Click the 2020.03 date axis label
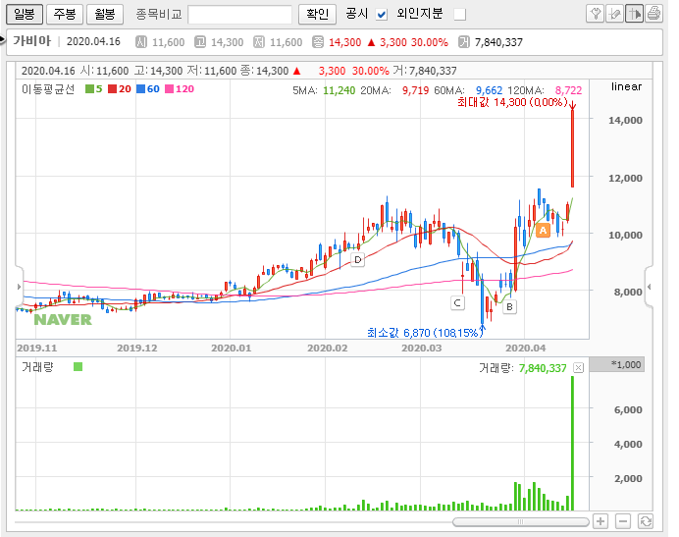Screen dimensions: 679x537 pyautogui.click(x=421, y=349)
